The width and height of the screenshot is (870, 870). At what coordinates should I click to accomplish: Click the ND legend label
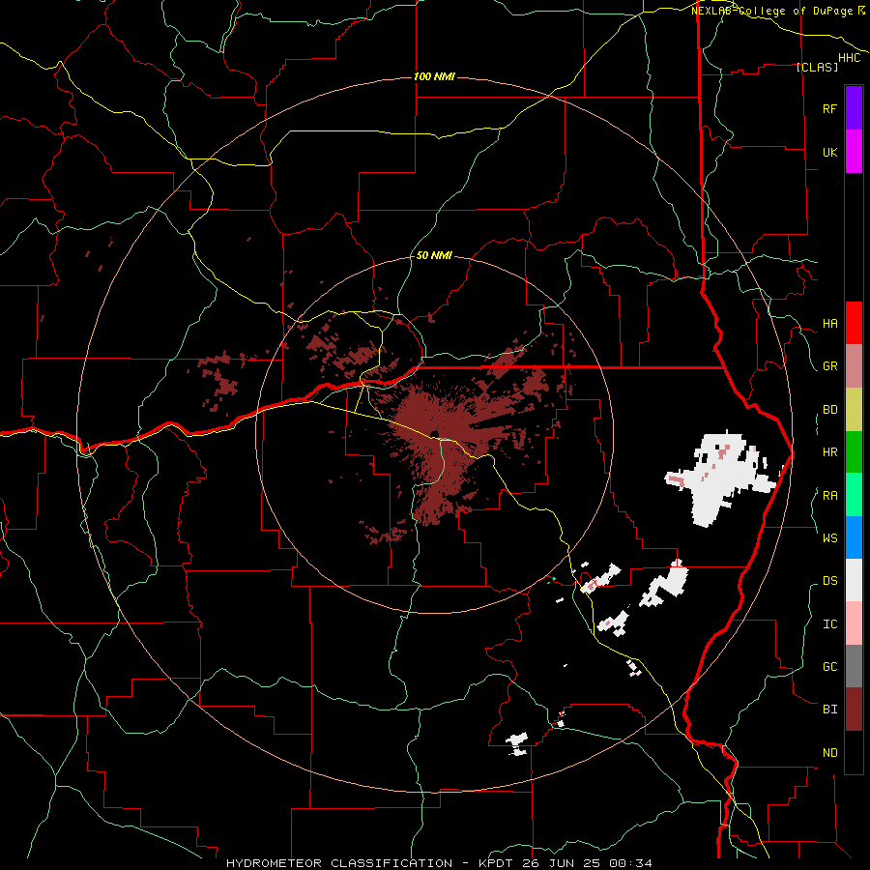point(829,753)
